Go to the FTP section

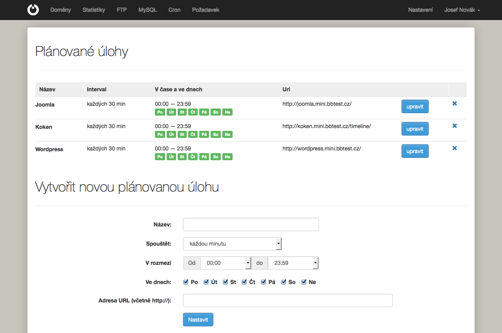click(x=122, y=10)
